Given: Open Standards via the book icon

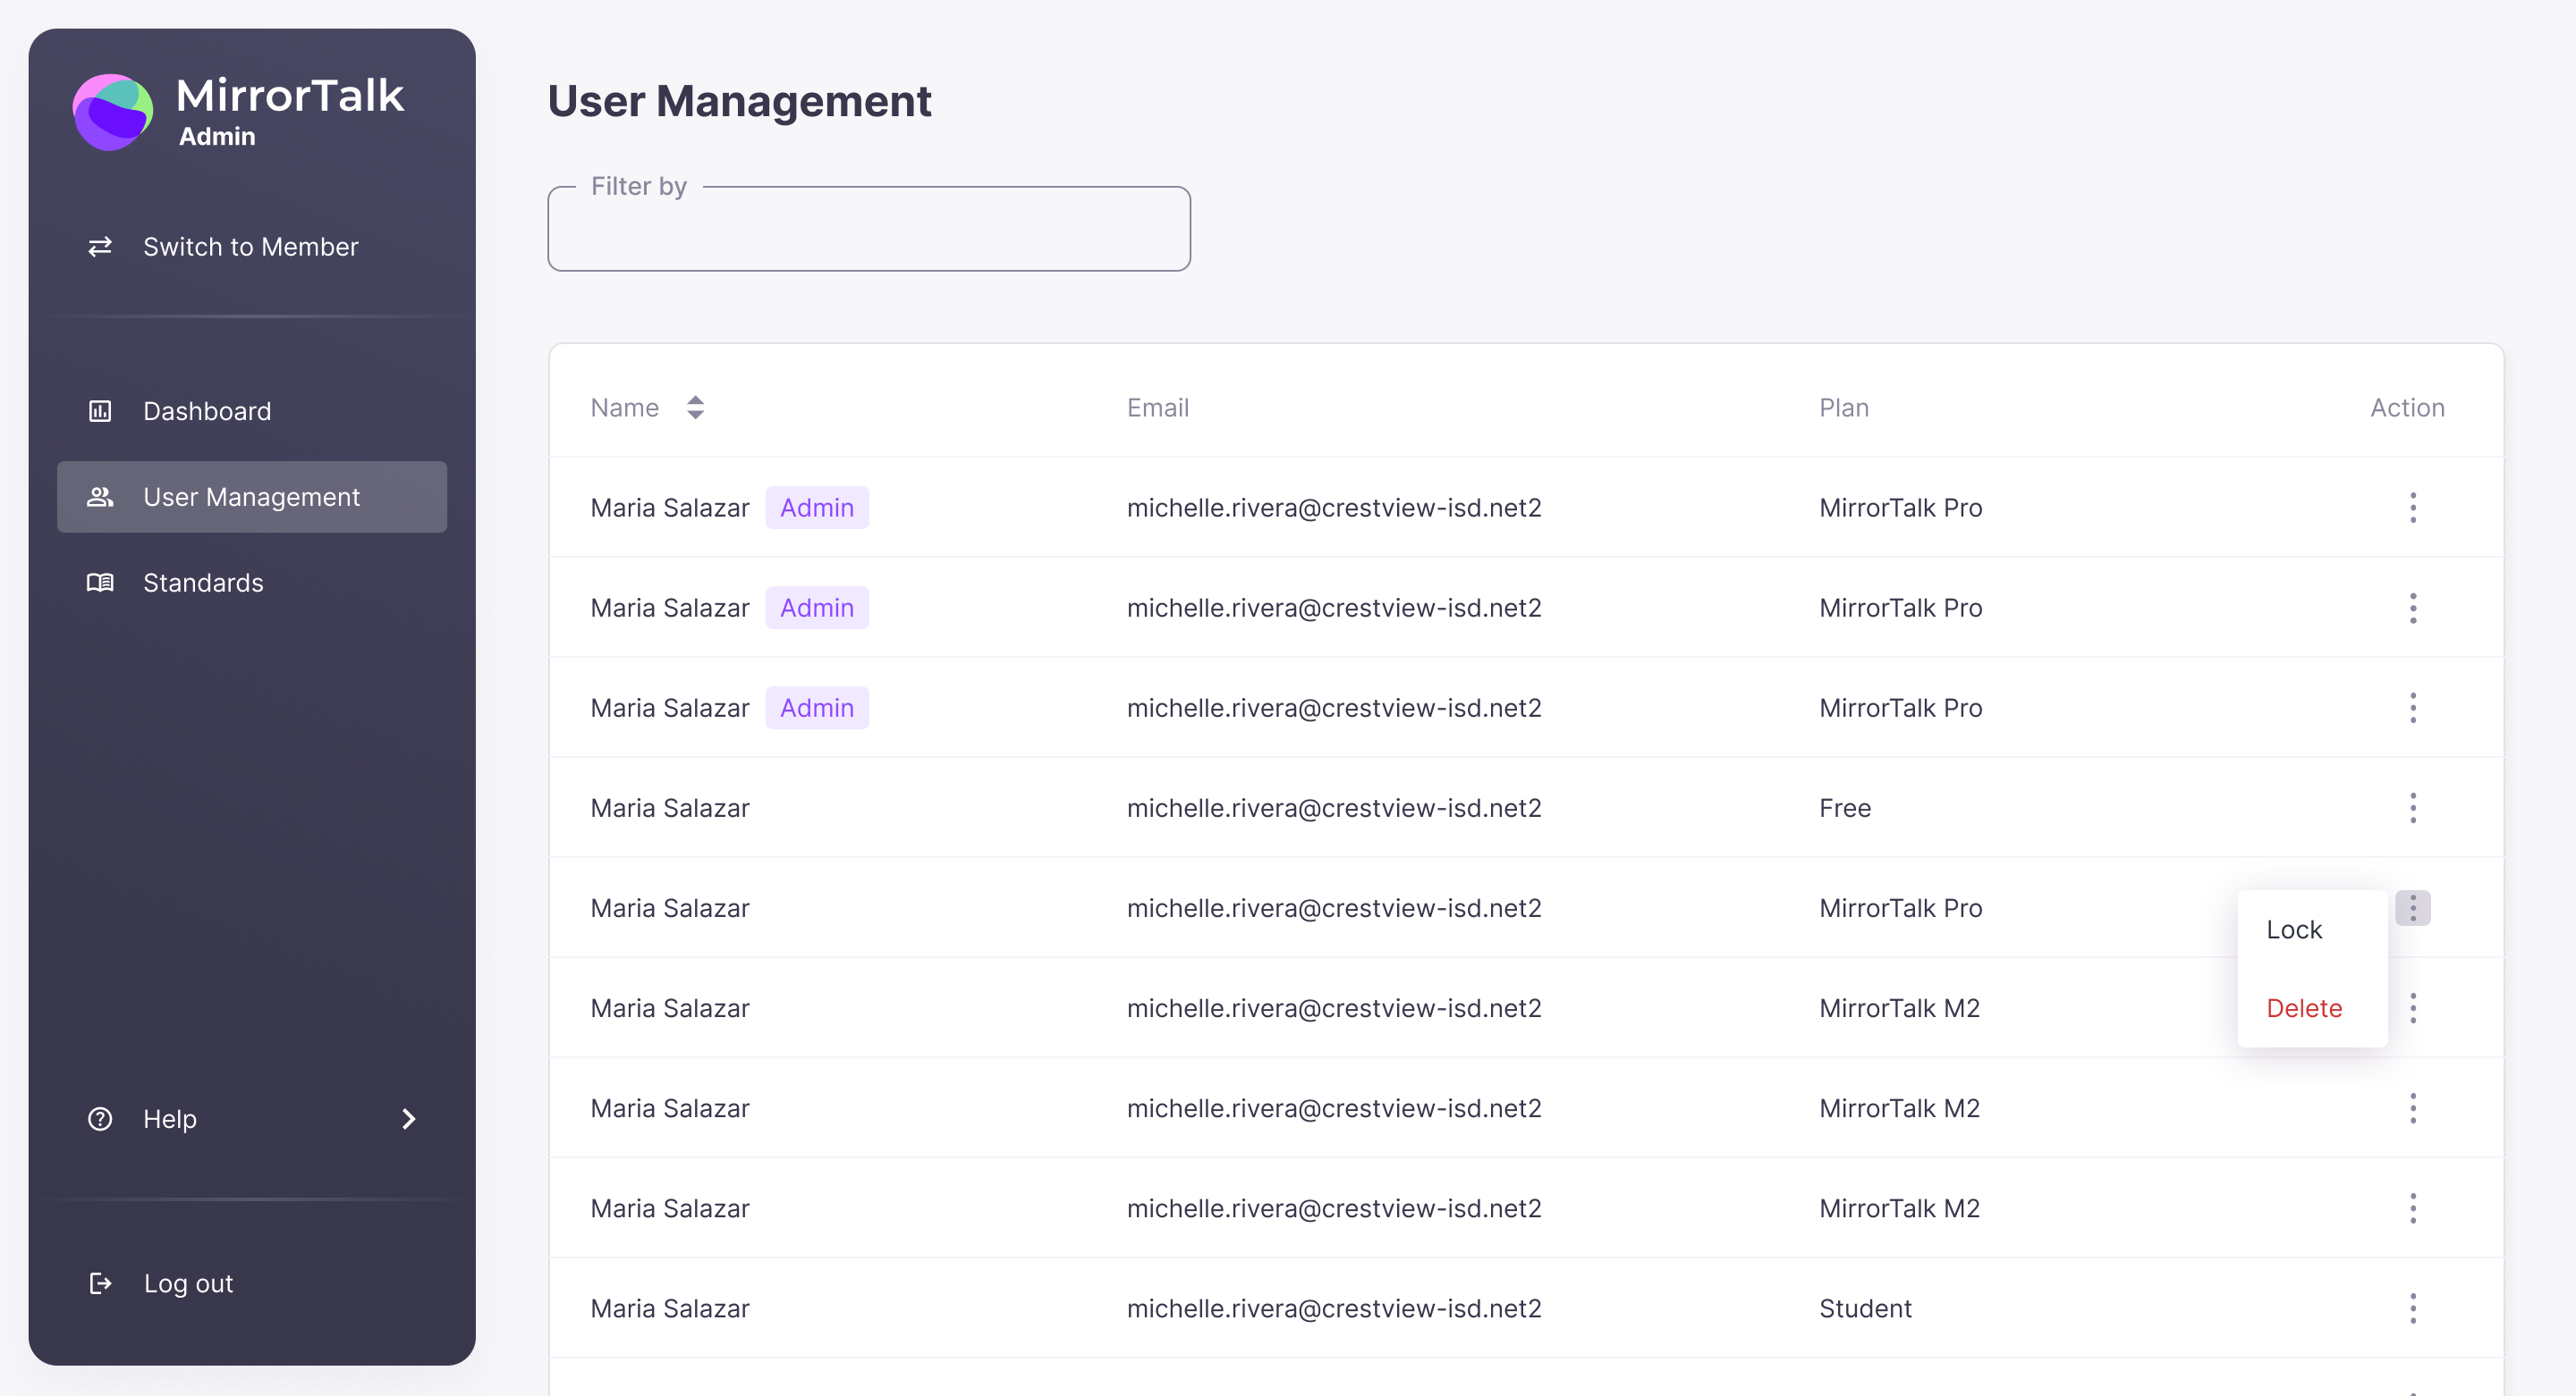Looking at the screenshot, I should pos(100,583).
